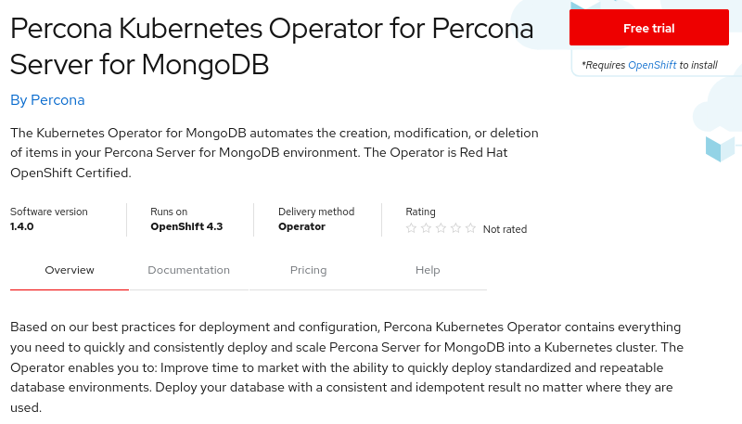Click the Not rated label
742x424 pixels.
pos(505,229)
